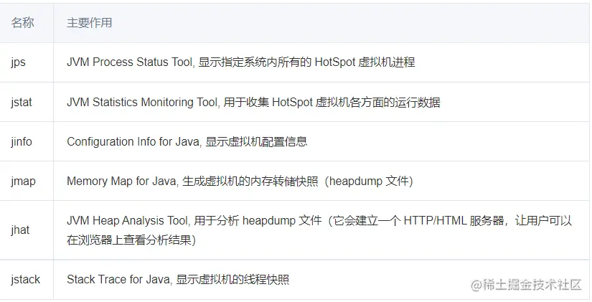Click the JVM Heap Analysis Tool text

click(x=128, y=220)
